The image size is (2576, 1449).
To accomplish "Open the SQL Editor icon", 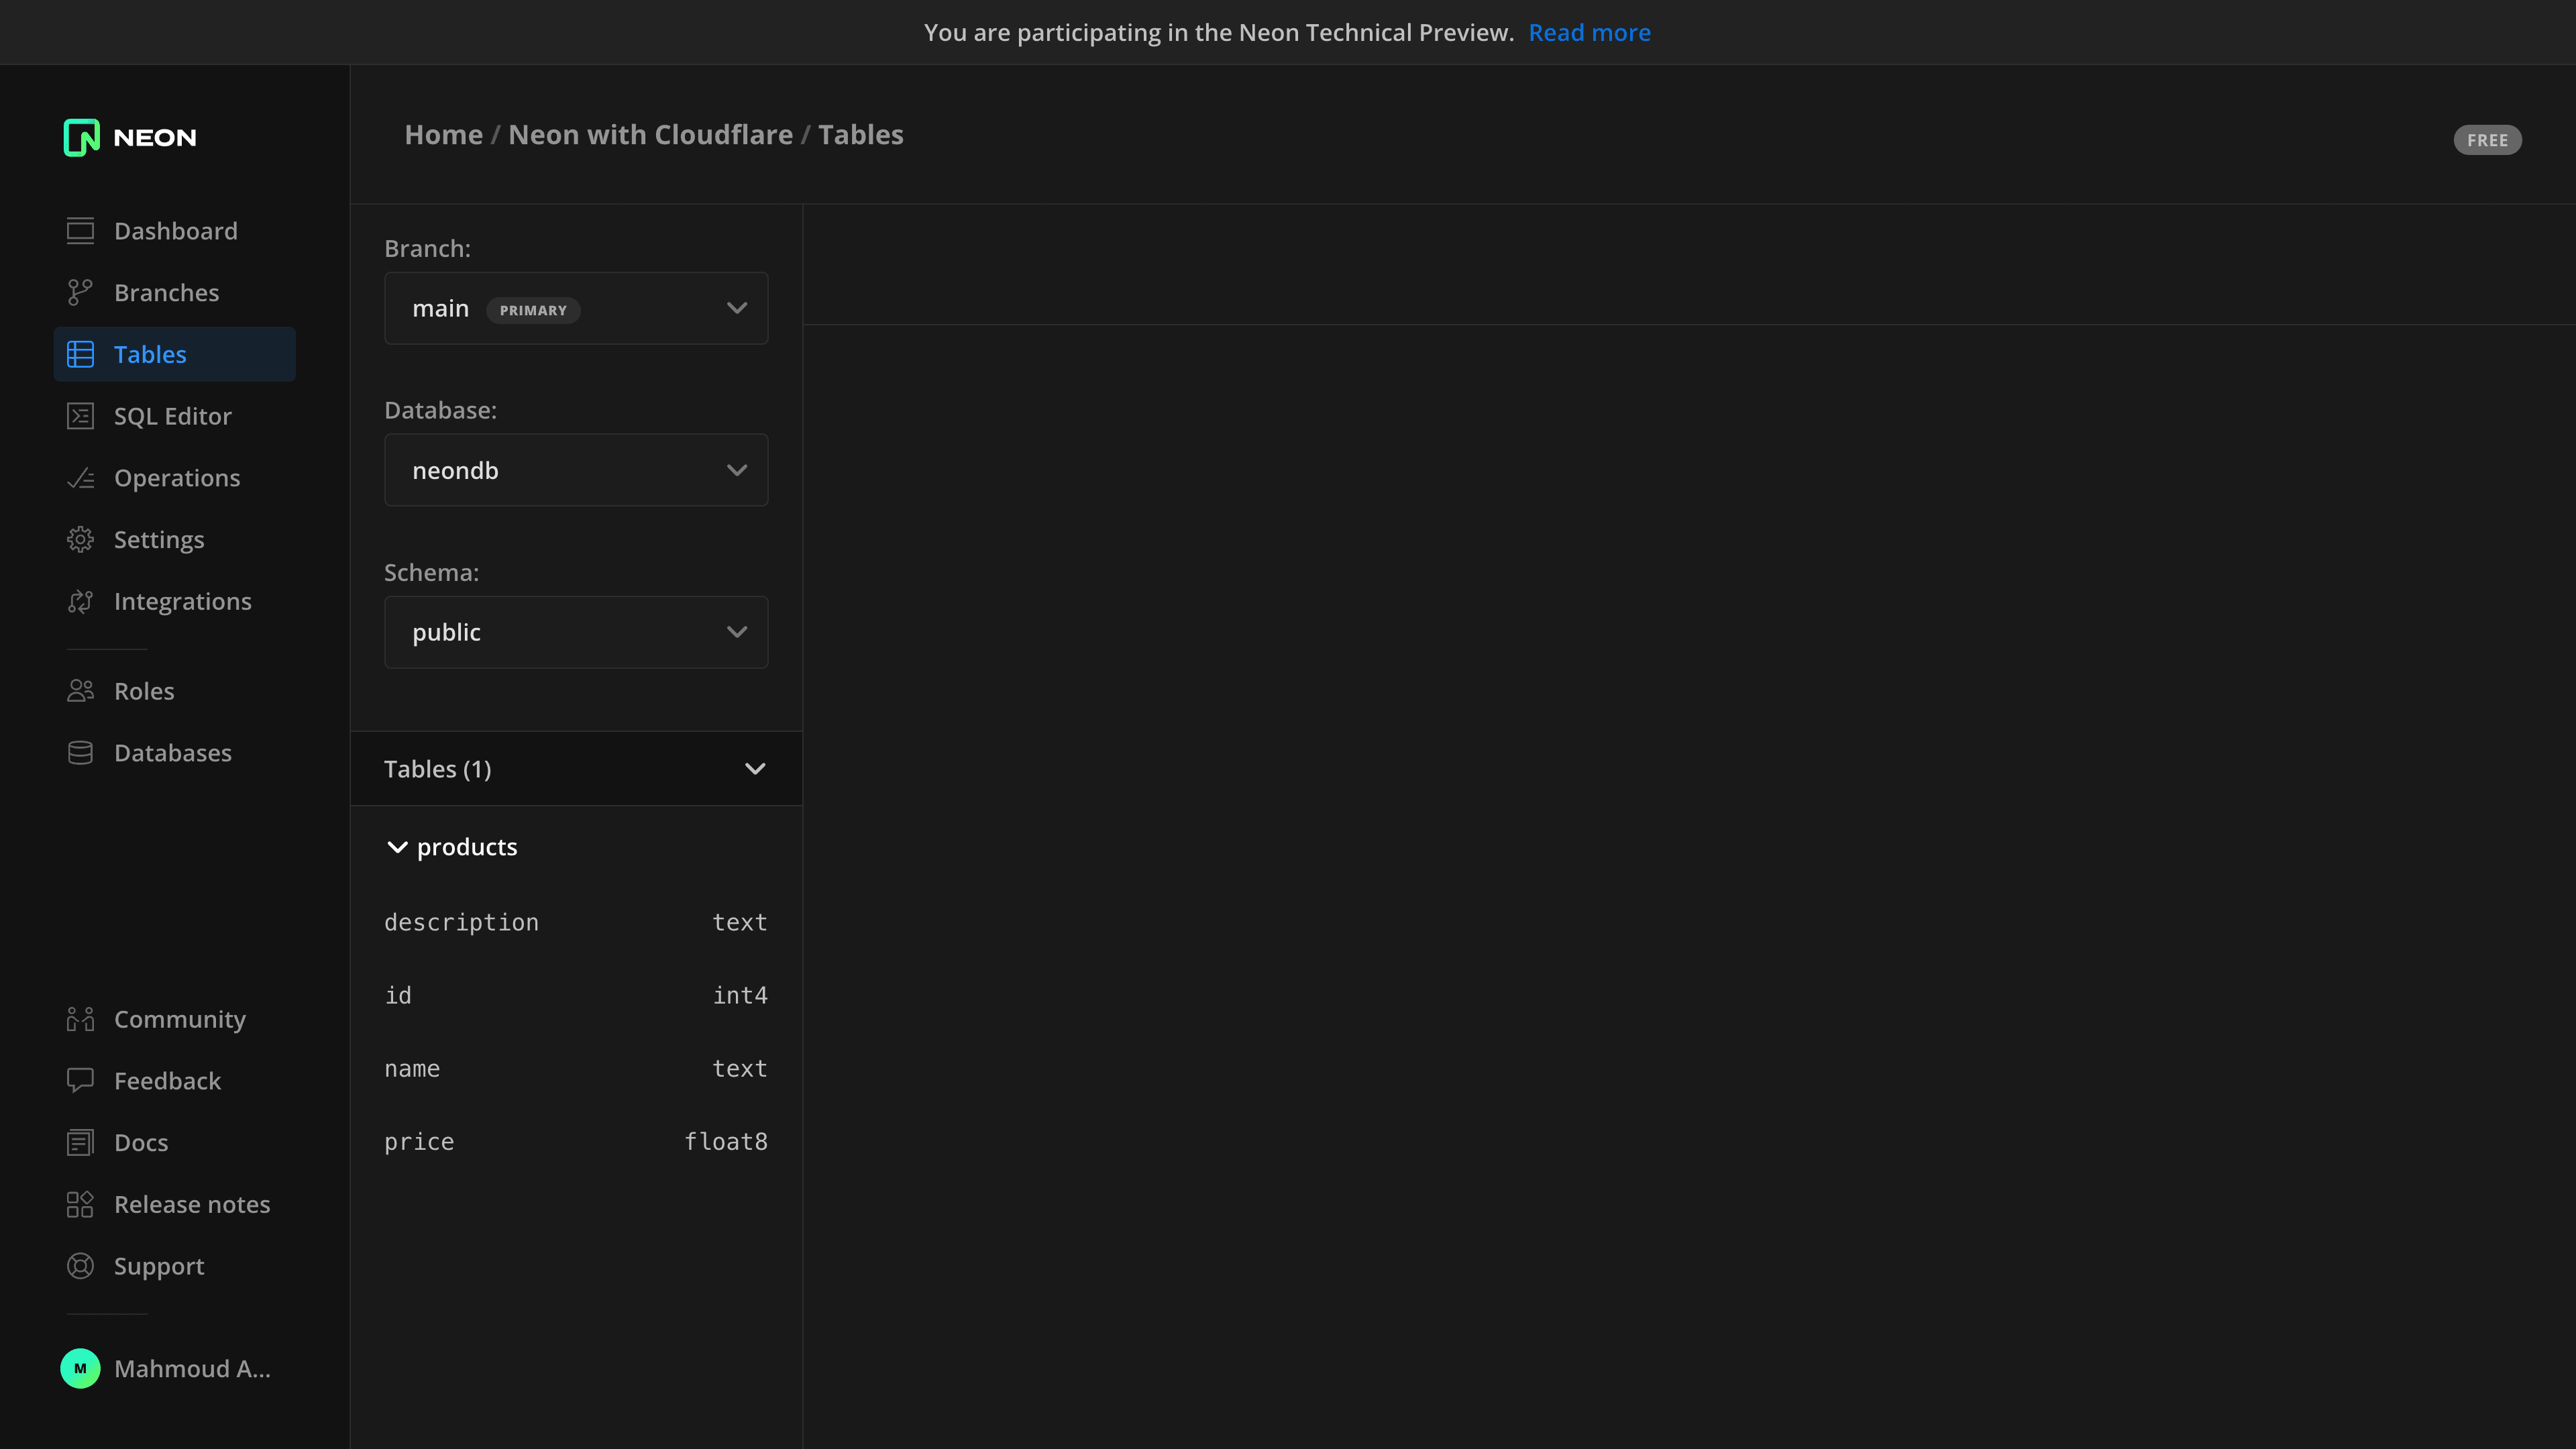I will (x=80, y=416).
